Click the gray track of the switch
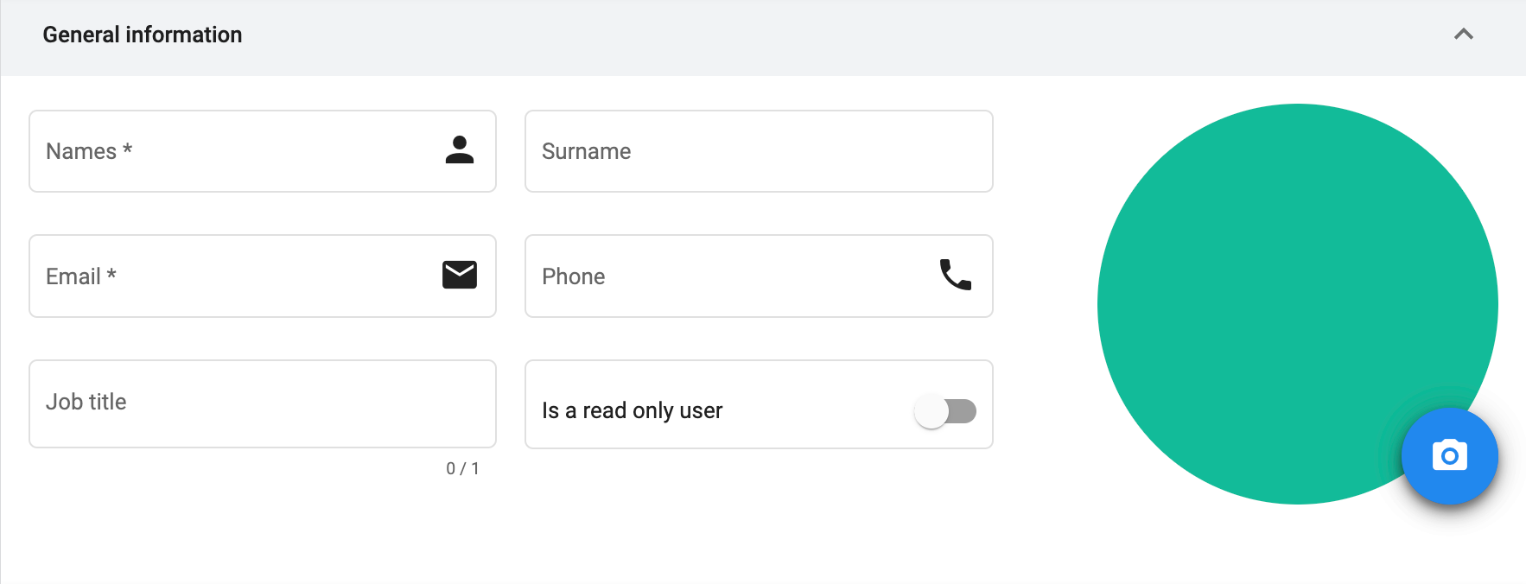Viewport: 1526px width, 584px height. 963,411
